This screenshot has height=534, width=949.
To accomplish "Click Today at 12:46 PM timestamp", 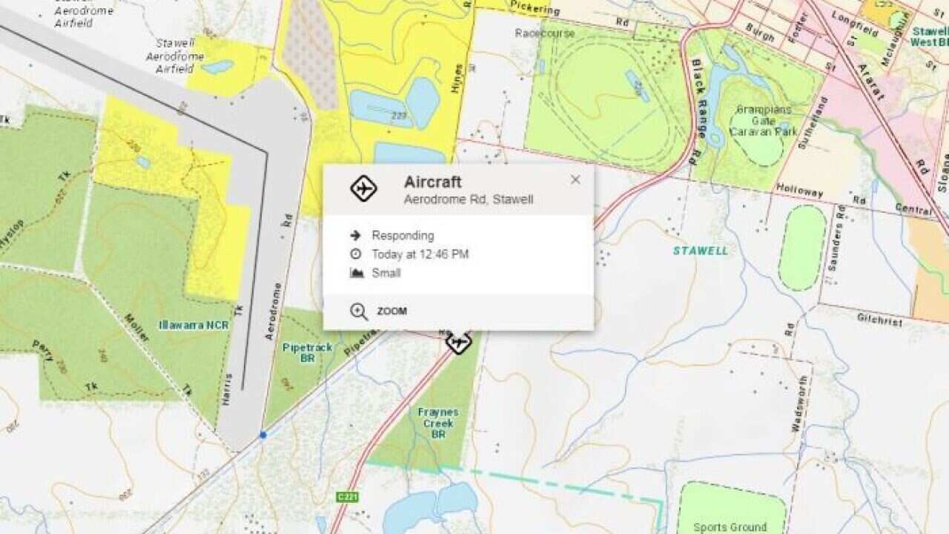I will (x=420, y=254).
